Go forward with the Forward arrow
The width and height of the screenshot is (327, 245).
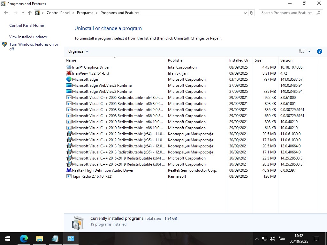click(15, 13)
